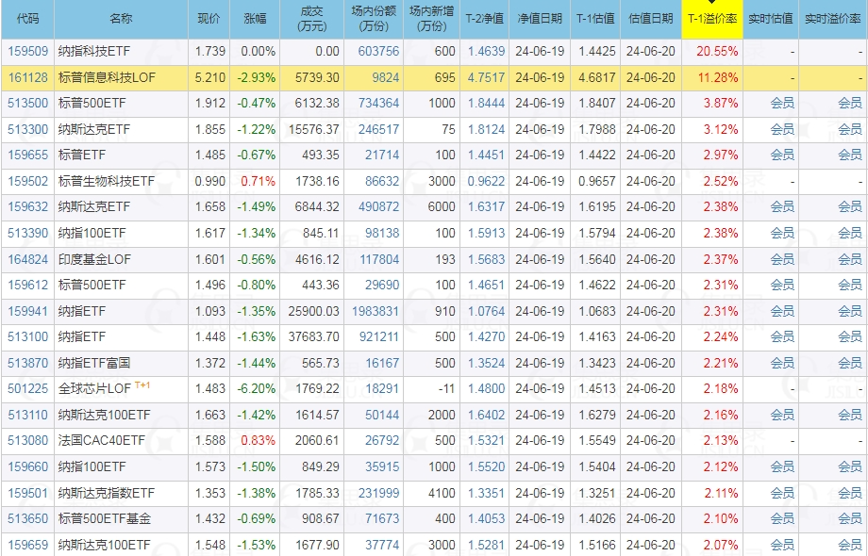Open fund code 164824 link

27,258
